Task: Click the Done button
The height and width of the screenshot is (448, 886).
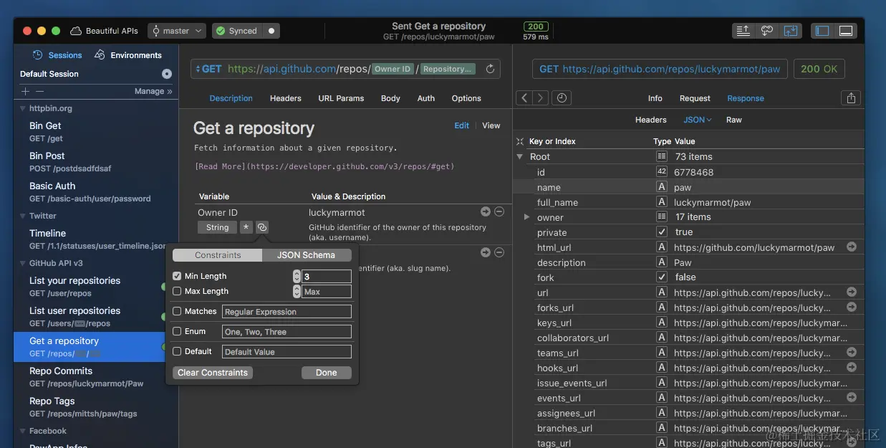Action: tap(327, 373)
